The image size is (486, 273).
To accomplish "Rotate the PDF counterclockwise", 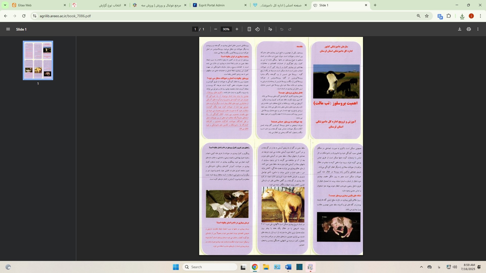I will pos(257,29).
